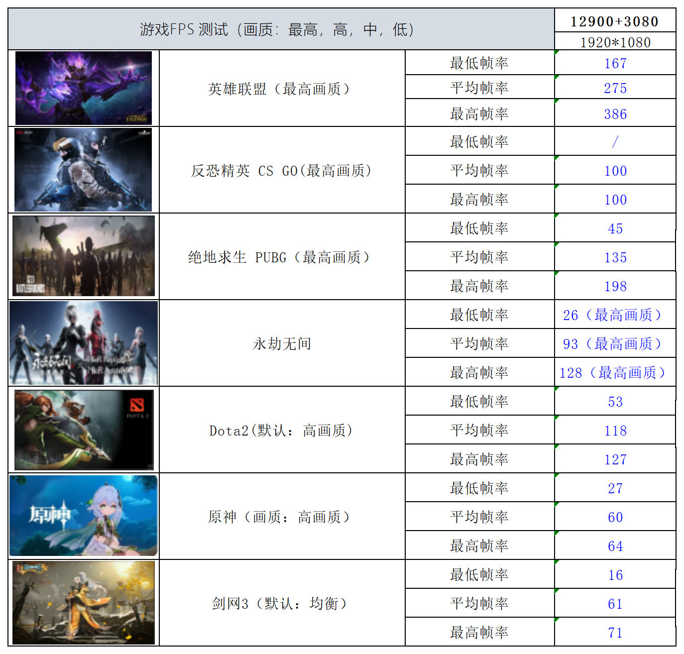Viewport: 684px width, 654px height.
Task: Click the value 118 for Dota2
Action: click(615, 430)
